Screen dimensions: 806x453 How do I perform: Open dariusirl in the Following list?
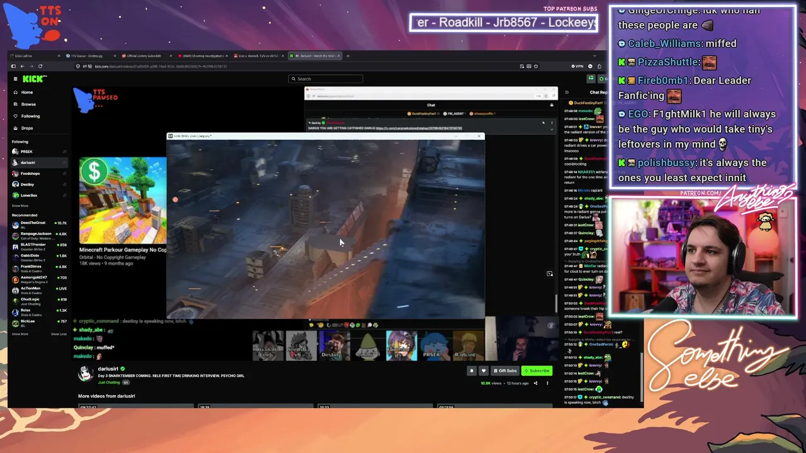coord(39,163)
